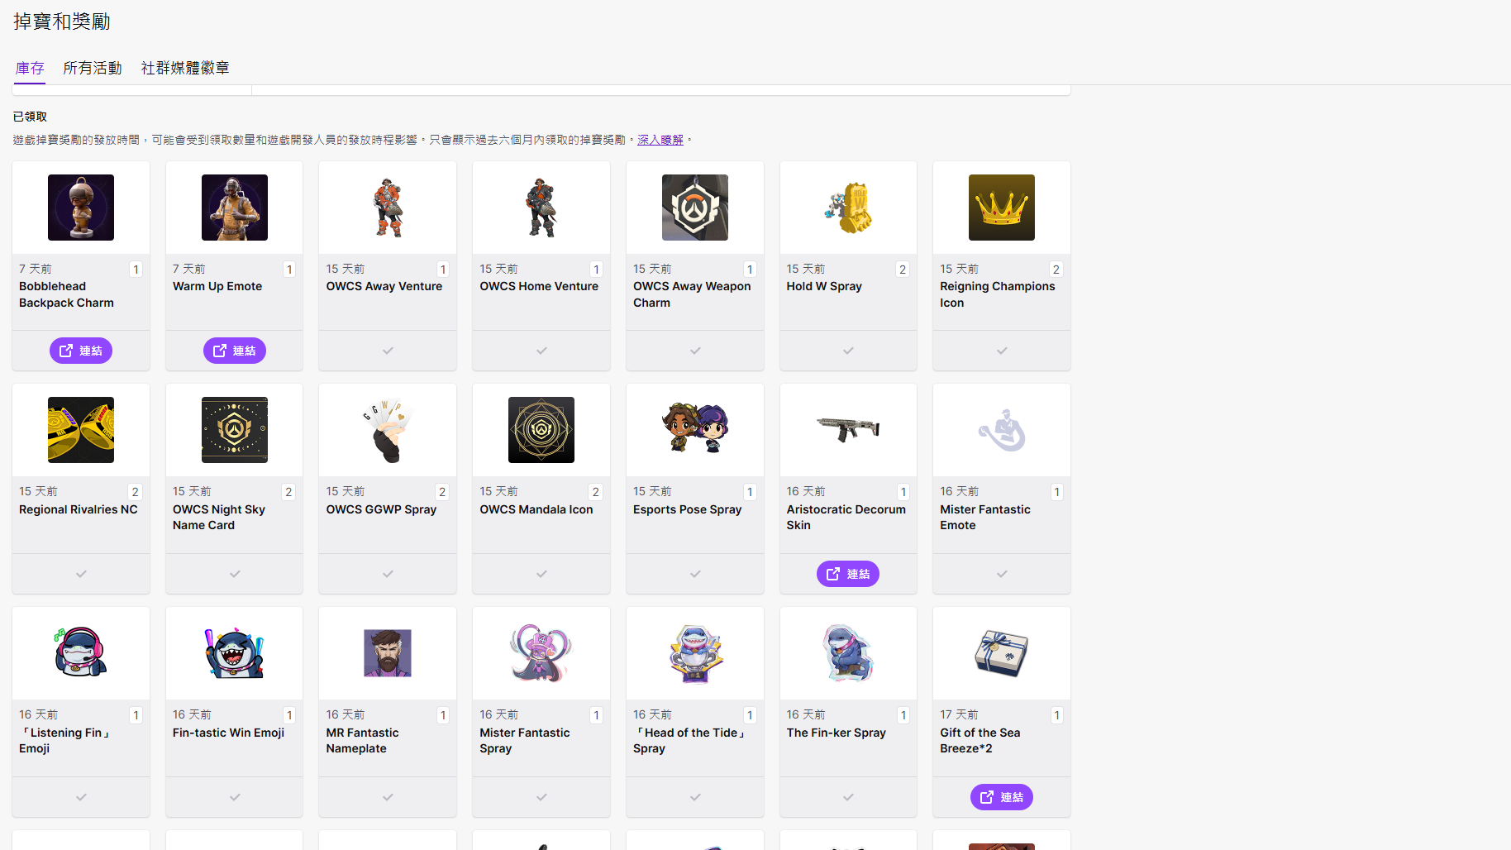Viewport: 1511px width, 850px height.
Task: Click the Reigning Champions crown icon
Action: click(1001, 208)
